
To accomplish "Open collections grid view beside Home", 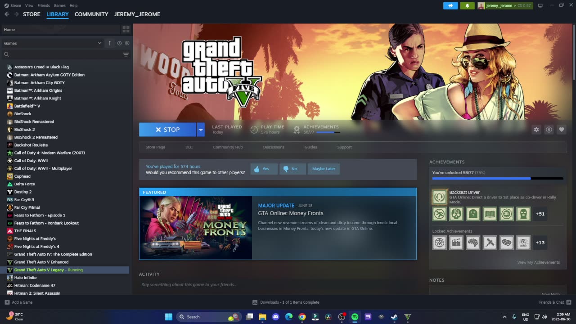I will tap(126, 29).
